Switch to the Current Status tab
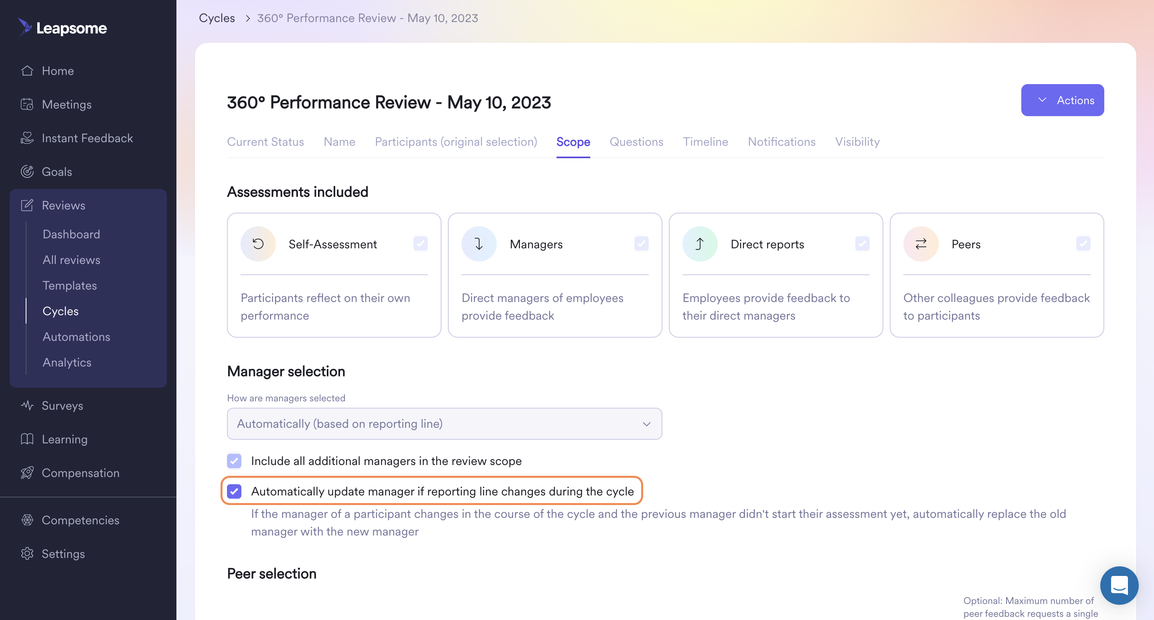 (x=265, y=142)
